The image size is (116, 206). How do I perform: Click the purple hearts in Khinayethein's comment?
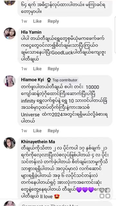[x=85, y=190]
